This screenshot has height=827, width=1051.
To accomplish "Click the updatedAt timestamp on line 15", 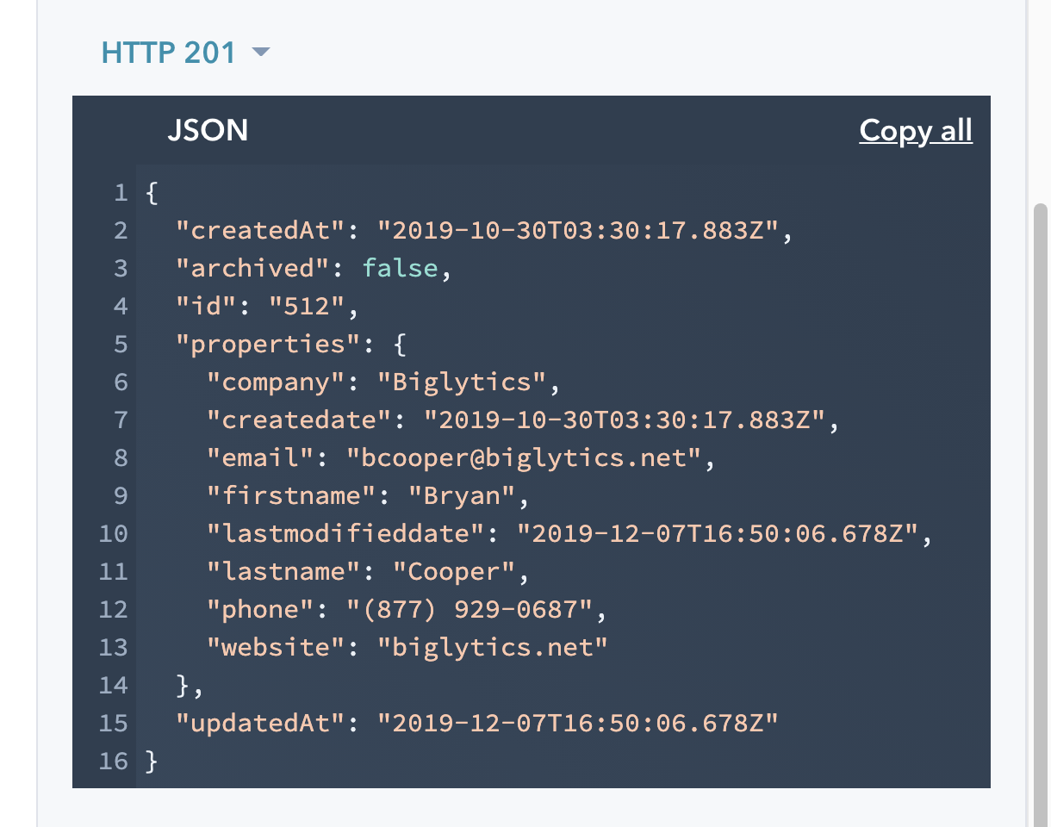I will (578, 724).
